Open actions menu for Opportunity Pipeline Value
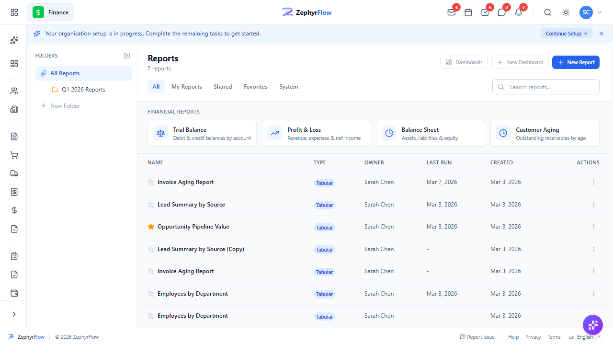 point(594,227)
